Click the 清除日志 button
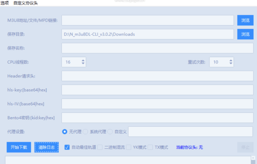 tap(46, 147)
